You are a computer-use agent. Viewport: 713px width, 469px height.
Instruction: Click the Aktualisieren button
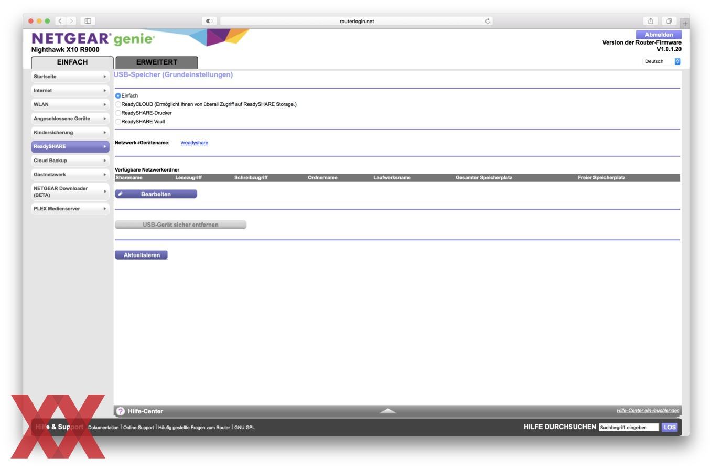(x=141, y=255)
